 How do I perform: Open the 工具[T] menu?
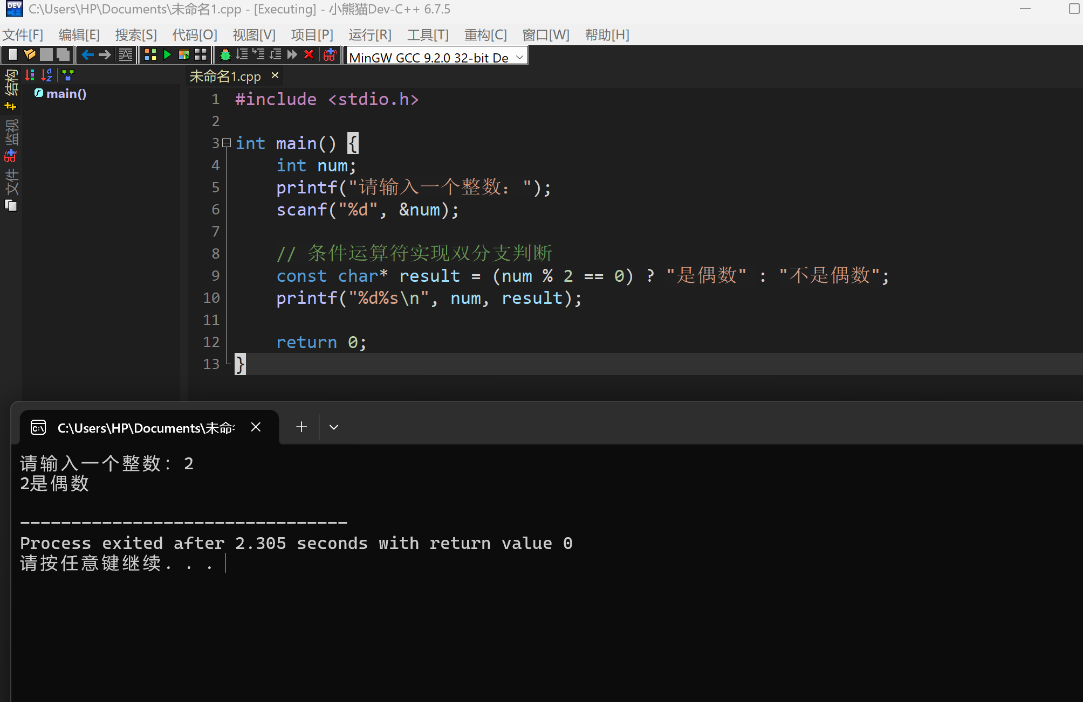tap(427, 35)
